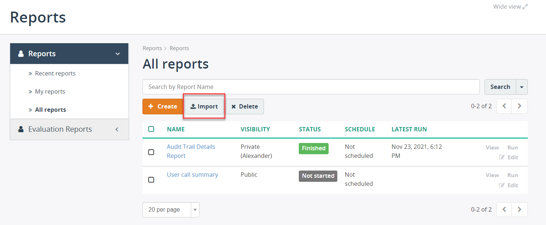Click the pencil Edit icon for Audit Trail Details Report
The height and width of the screenshot is (225, 546).
(x=502, y=157)
